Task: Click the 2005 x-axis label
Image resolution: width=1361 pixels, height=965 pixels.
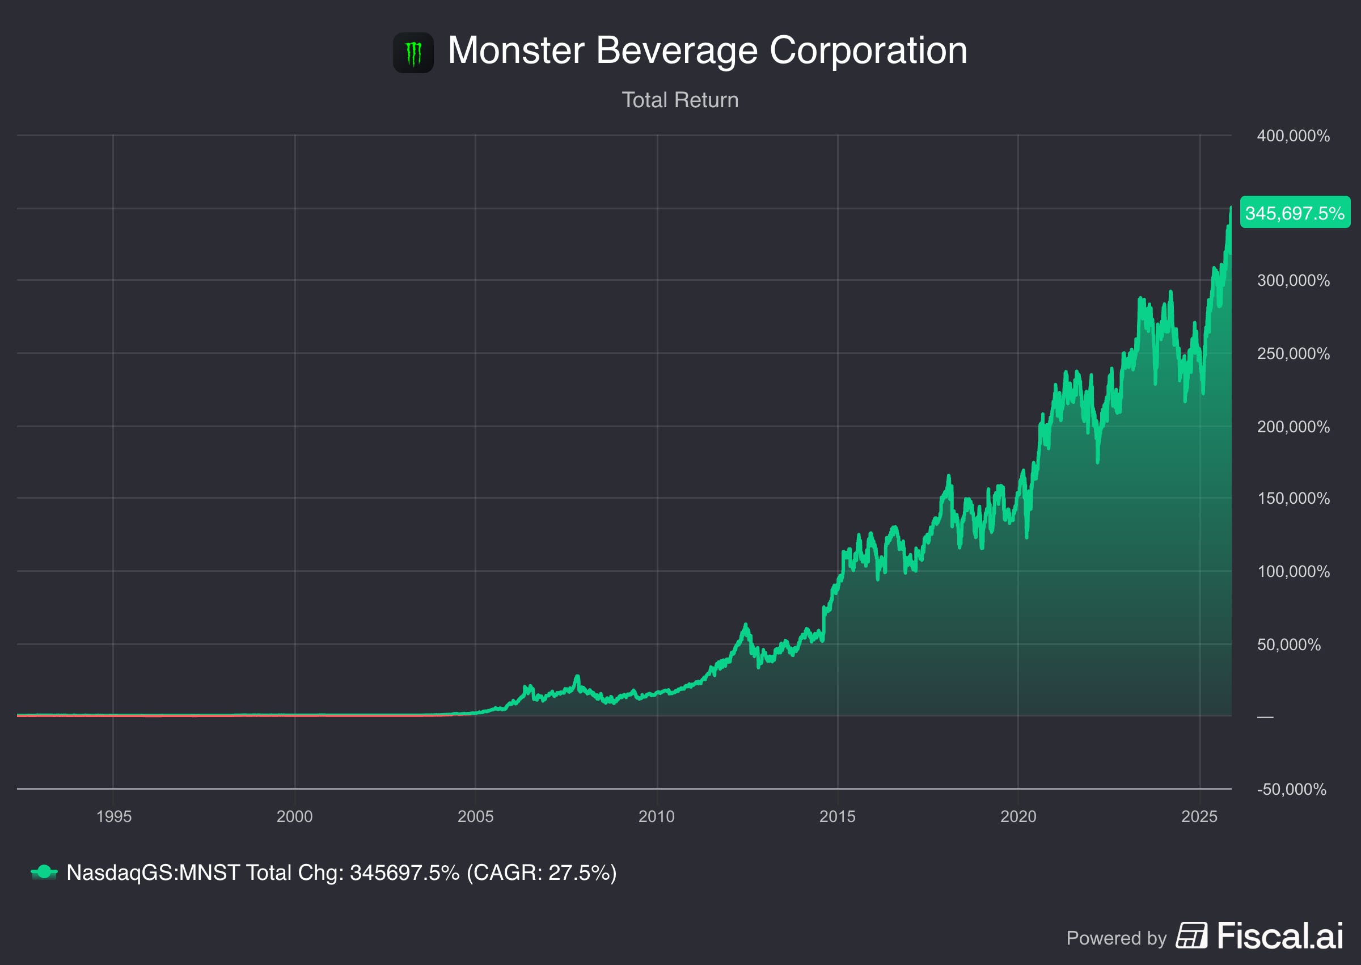Action: [x=475, y=816]
